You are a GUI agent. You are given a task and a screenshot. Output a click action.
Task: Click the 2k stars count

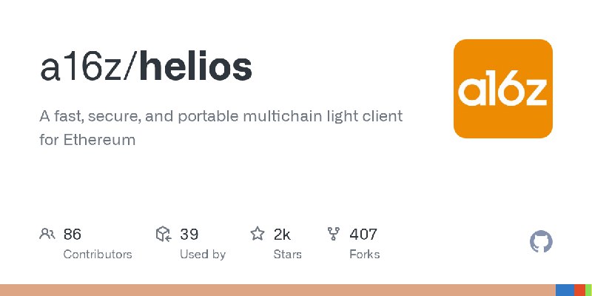tap(282, 235)
